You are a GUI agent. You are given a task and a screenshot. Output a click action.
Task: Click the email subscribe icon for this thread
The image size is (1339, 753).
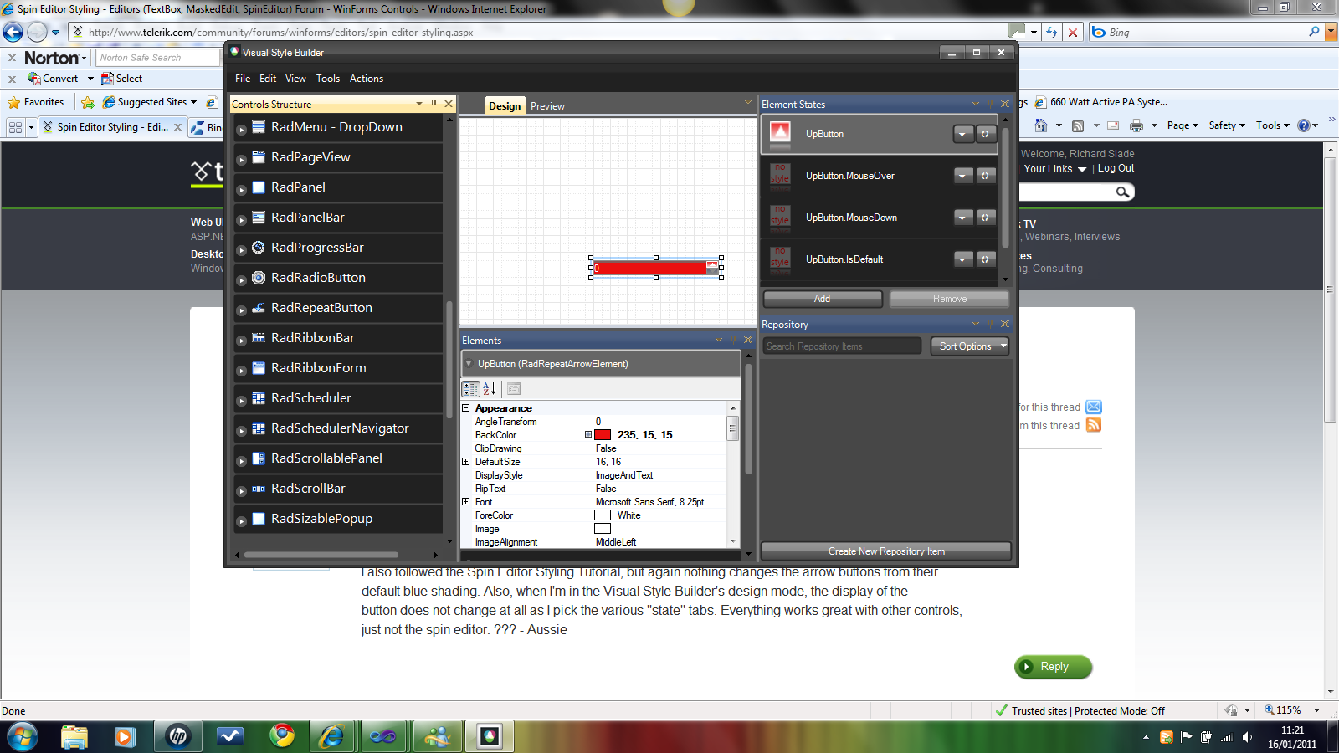point(1094,407)
